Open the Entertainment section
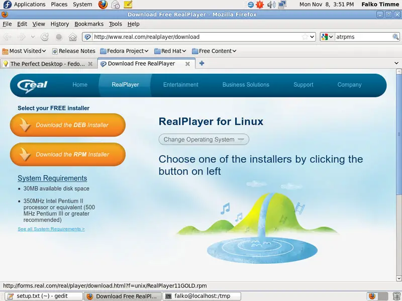Image resolution: width=402 pixels, height=301 pixels. click(x=181, y=85)
